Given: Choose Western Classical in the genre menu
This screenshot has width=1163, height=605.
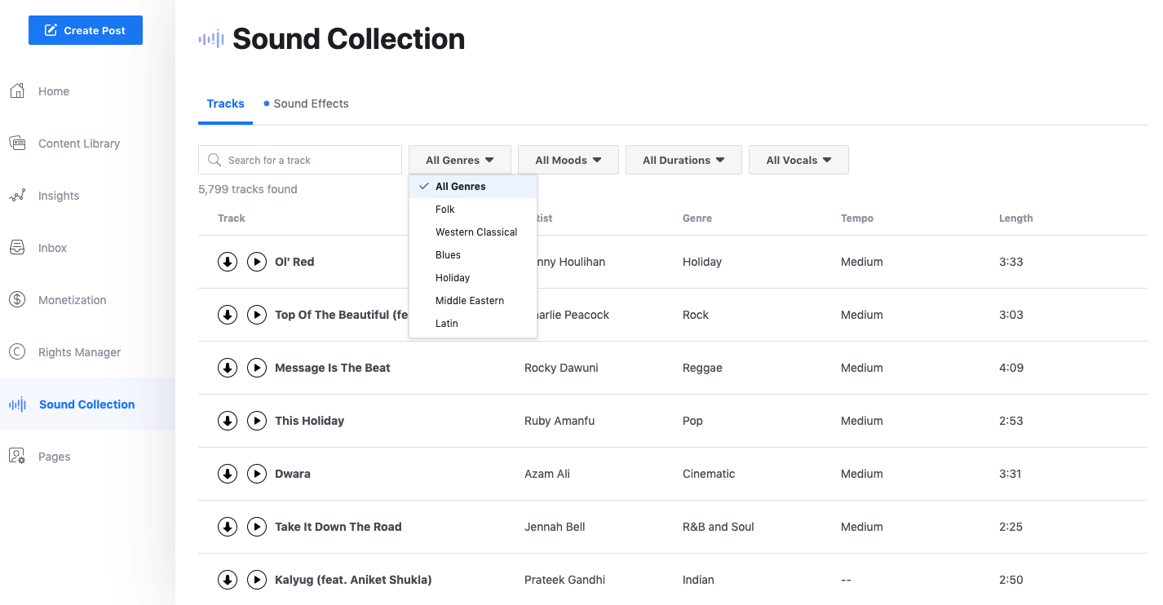Looking at the screenshot, I should point(475,232).
